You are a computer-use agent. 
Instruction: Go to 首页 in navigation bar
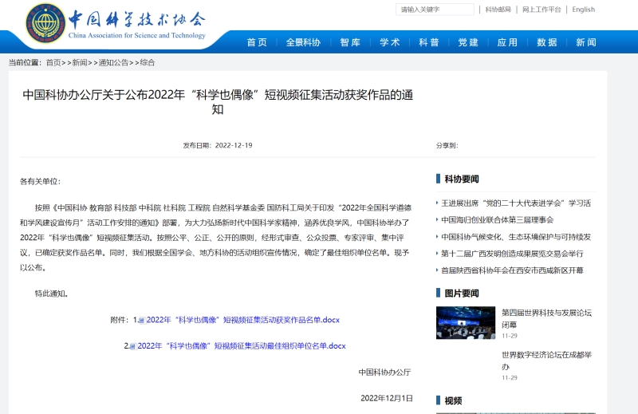[x=257, y=42]
